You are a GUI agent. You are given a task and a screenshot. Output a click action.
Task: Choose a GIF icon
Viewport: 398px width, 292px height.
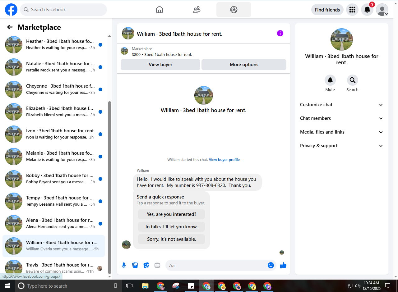tap(157, 265)
